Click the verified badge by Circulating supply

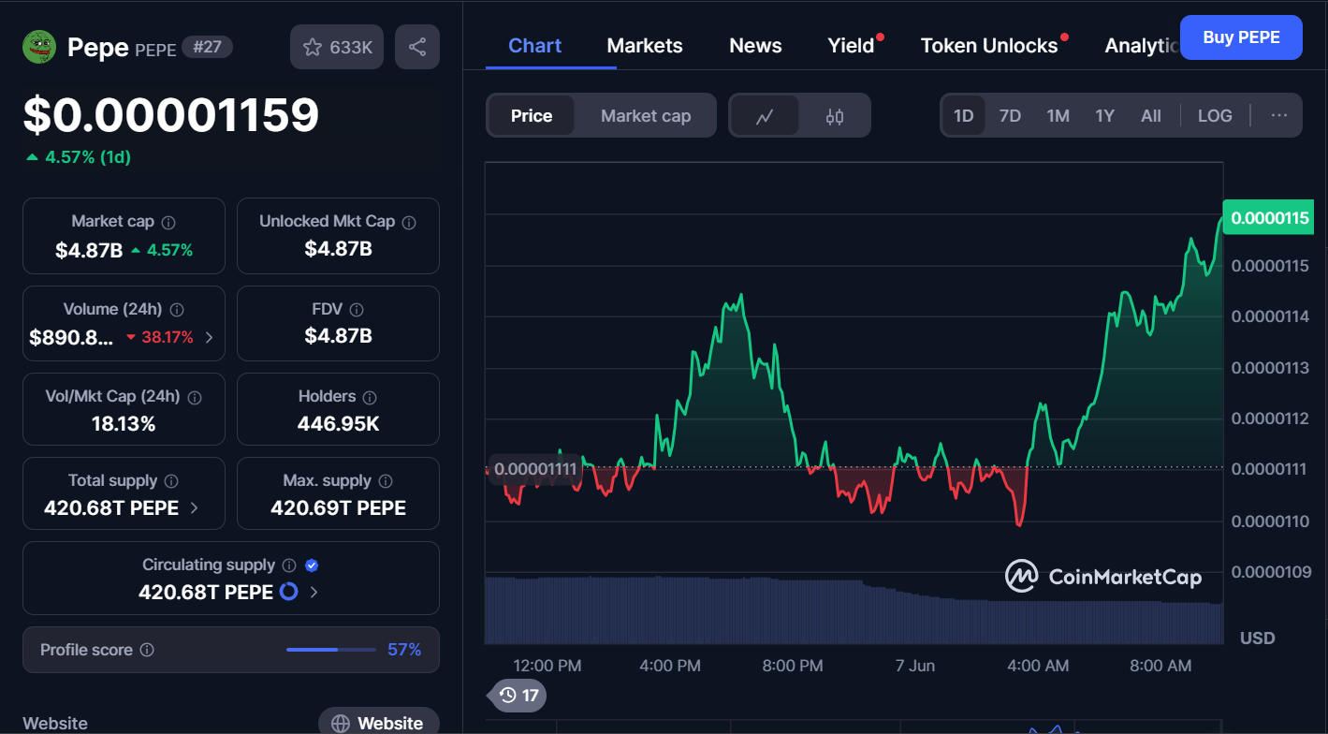[313, 565]
